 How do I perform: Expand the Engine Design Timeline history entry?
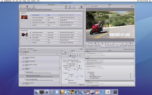(86, 60)
